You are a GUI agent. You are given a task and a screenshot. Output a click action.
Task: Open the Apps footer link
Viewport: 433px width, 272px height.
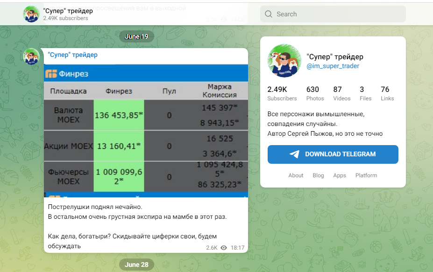click(340, 175)
